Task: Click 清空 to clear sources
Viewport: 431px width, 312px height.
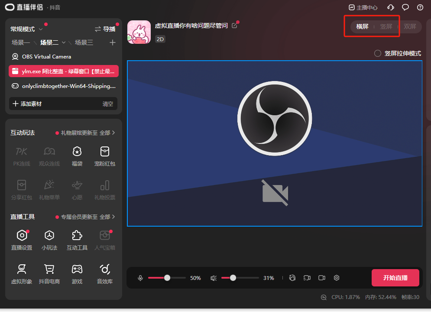Action: pos(108,104)
